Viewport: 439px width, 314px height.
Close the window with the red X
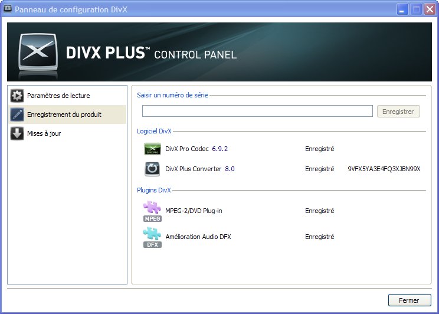[430, 9]
